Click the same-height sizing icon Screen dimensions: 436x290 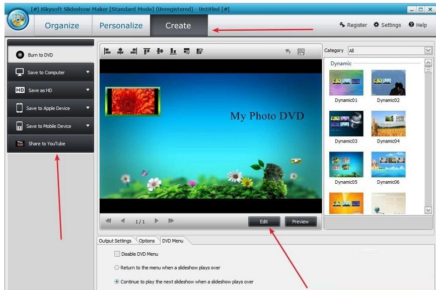point(200,51)
